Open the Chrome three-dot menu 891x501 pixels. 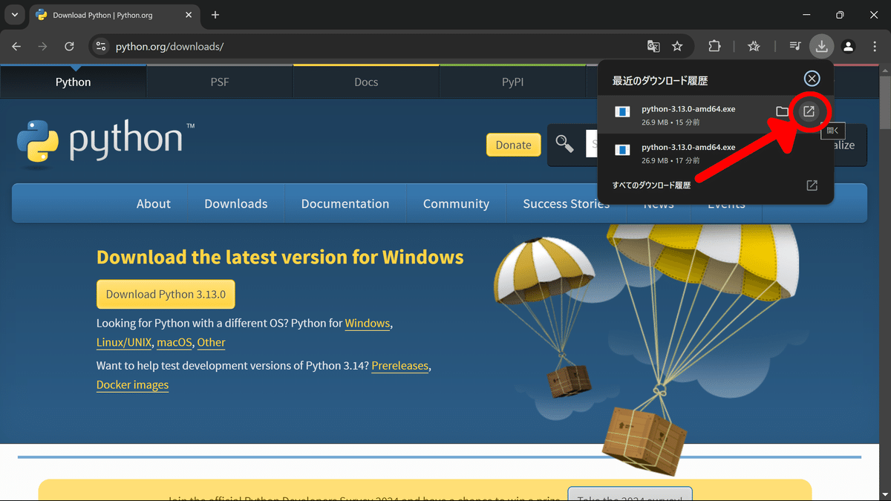[875, 46]
